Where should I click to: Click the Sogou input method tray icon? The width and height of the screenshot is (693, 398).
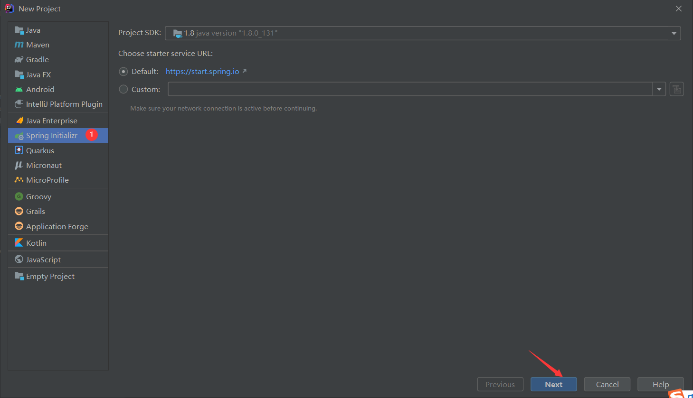[x=677, y=394]
